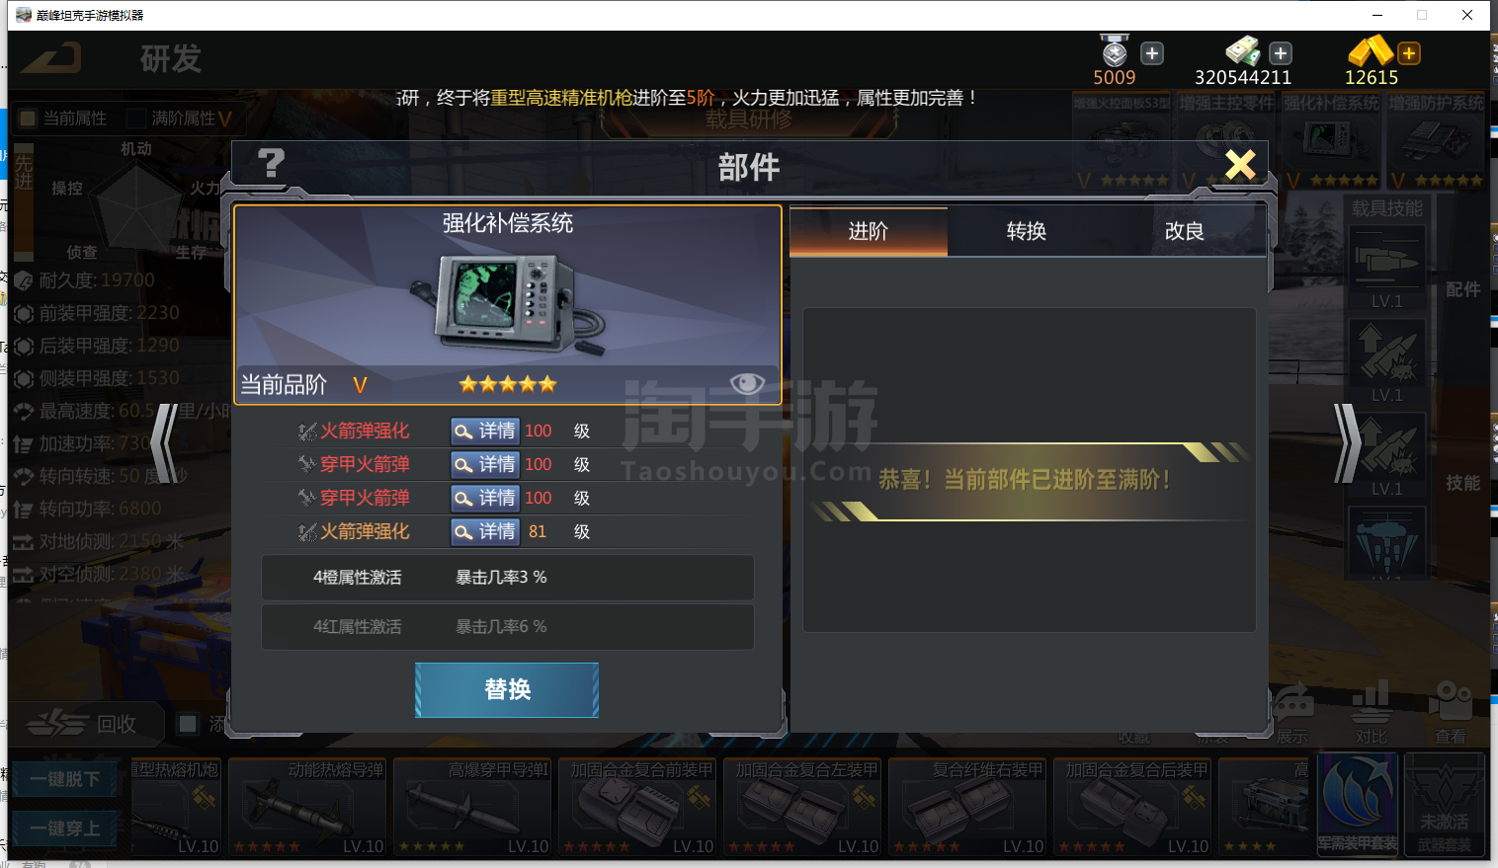The image size is (1498, 868).
Task: Open the question mark help icon
Action: click(x=271, y=163)
